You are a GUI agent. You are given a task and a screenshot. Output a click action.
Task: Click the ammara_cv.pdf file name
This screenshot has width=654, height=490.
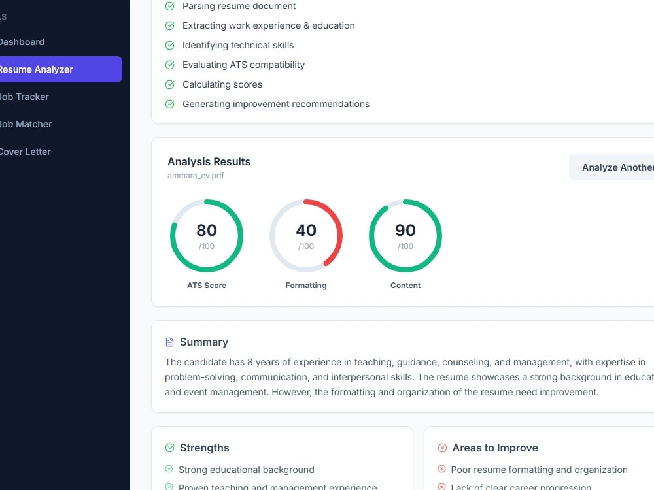point(196,176)
